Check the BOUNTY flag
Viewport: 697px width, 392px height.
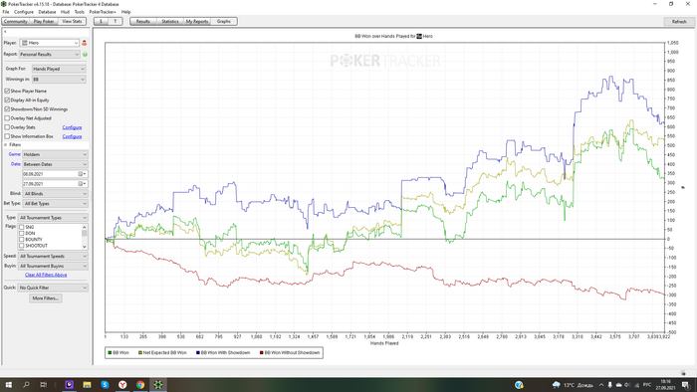pyautogui.click(x=21, y=240)
